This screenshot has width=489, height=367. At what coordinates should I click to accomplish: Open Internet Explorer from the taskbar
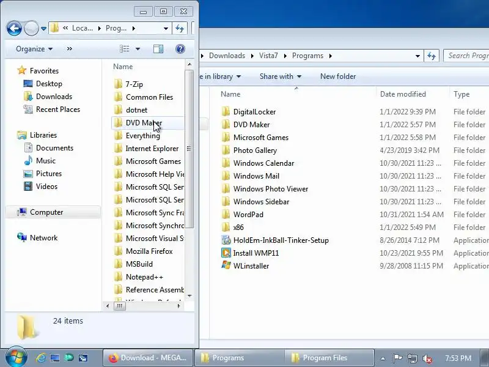(x=40, y=358)
